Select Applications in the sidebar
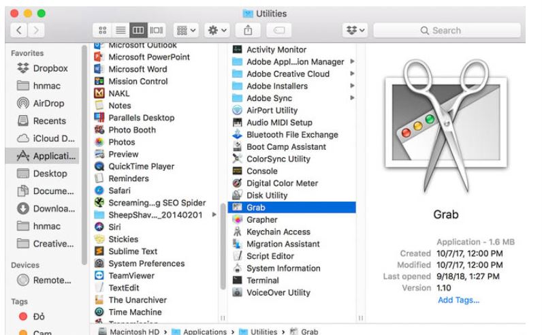542x335 pixels. pyautogui.click(x=42, y=156)
